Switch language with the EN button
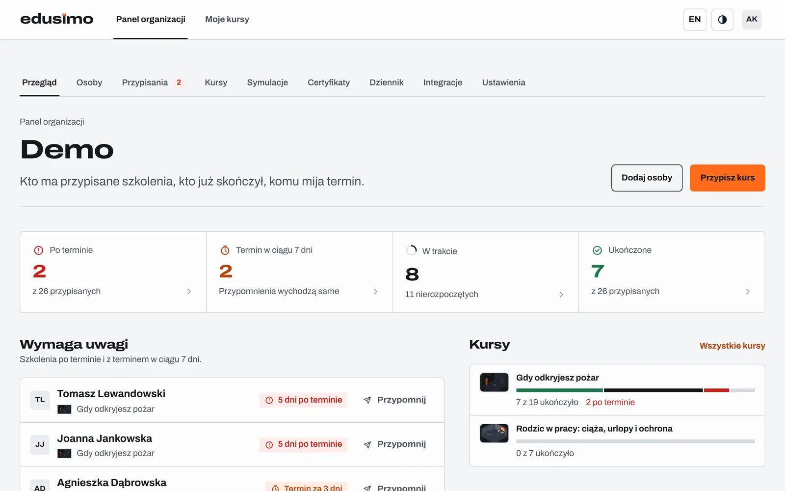Viewport: 785px width, 491px height. [x=695, y=20]
